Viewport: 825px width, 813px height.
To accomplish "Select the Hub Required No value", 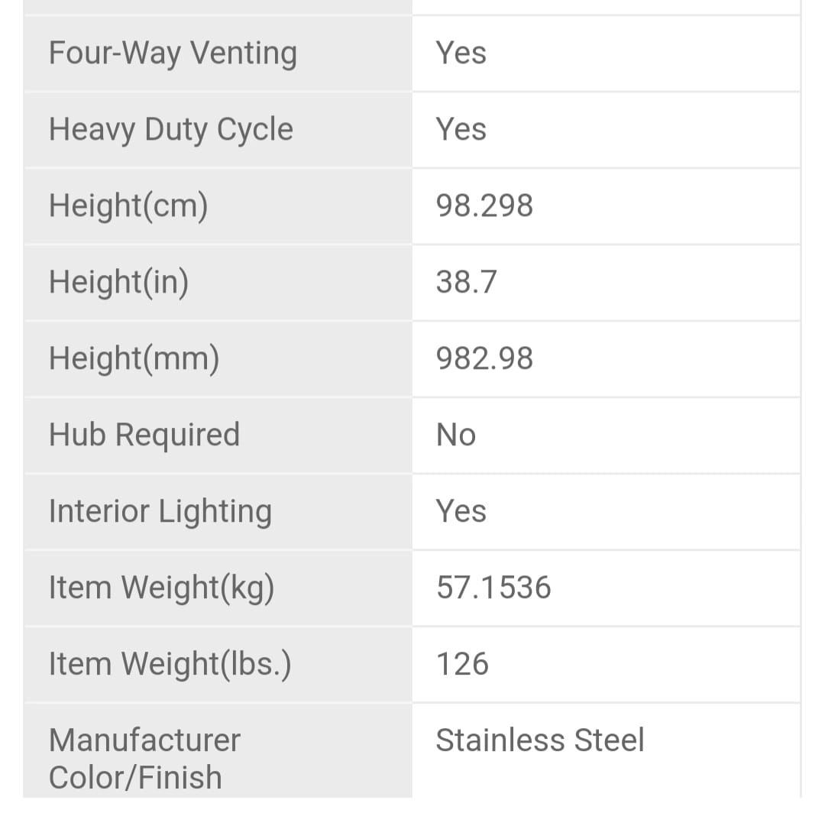I will point(456,436).
